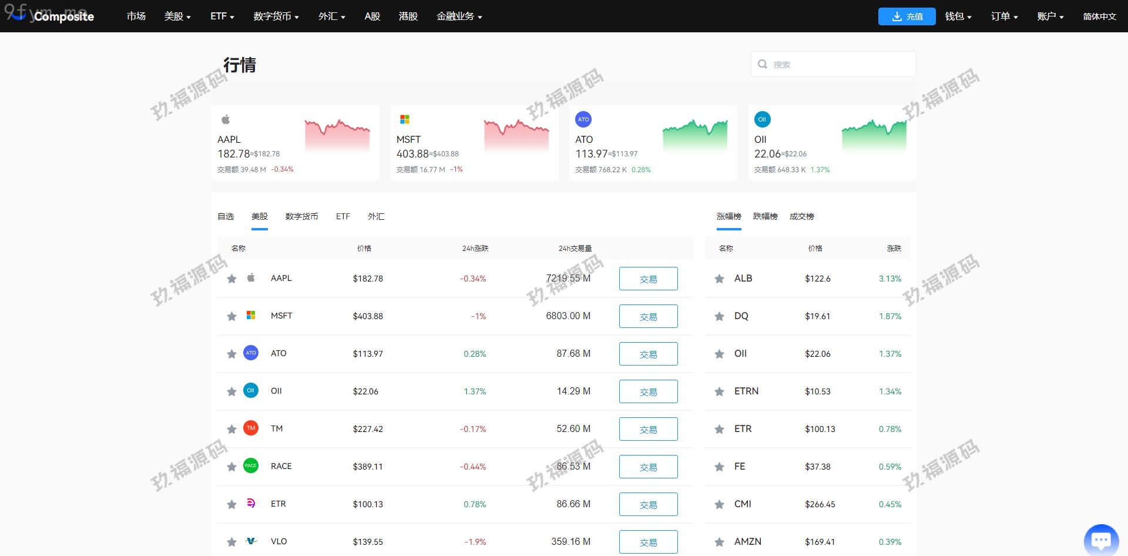
Task: Click the TM stock logo icon
Action: 251,428
